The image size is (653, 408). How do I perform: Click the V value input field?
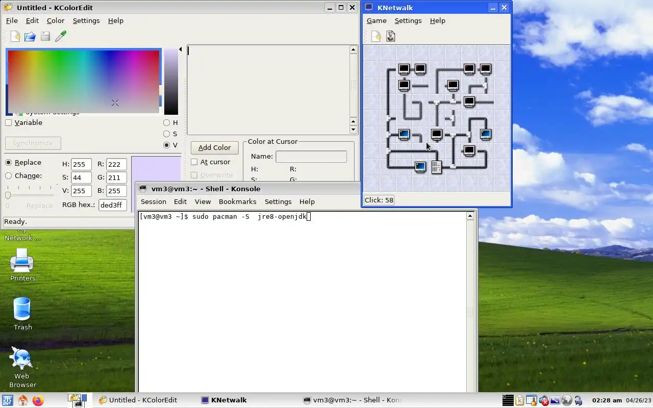point(82,191)
